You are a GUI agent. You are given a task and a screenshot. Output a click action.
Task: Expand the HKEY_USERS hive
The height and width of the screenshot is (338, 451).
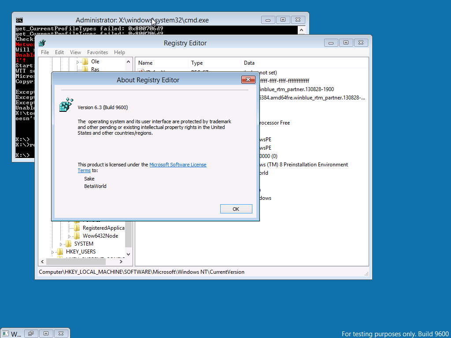(x=53, y=252)
